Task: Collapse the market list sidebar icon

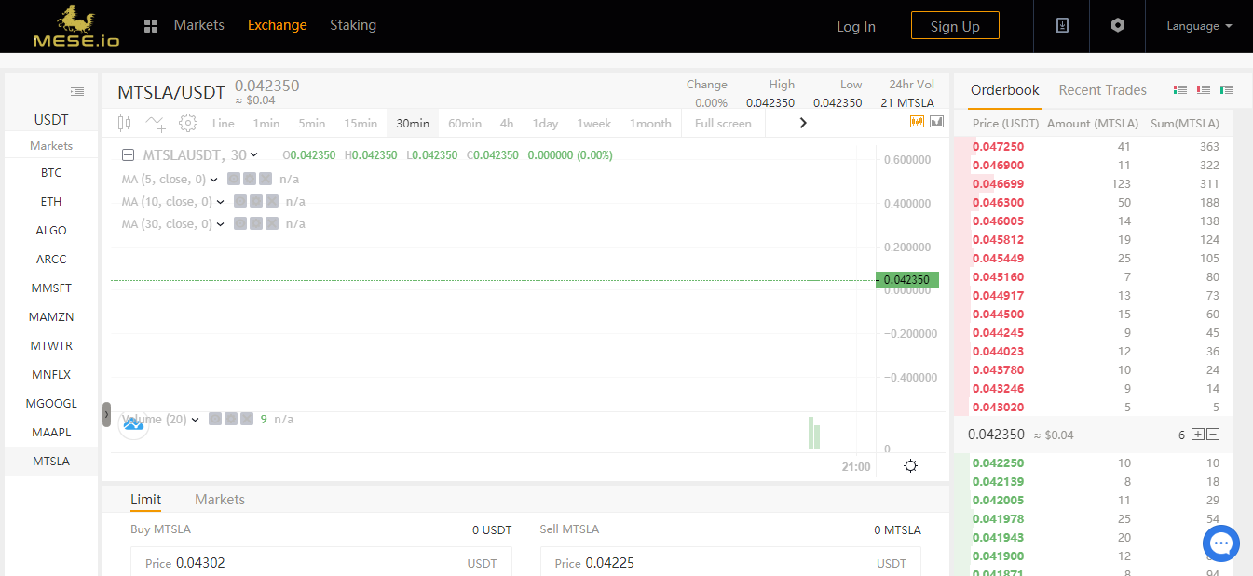Action: pos(77,91)
